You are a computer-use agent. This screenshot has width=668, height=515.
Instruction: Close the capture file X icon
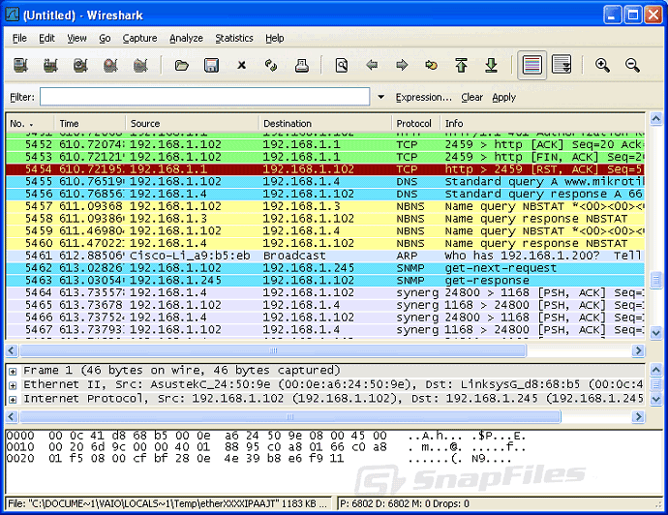tap(242, 65)
